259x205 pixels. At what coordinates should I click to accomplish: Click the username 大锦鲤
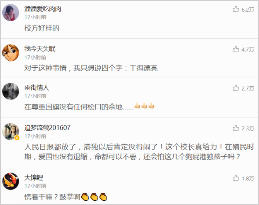(34, 178)
